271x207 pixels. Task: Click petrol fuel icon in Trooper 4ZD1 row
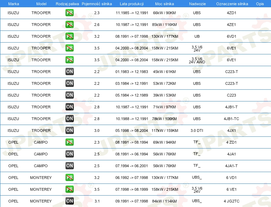(69, 13)
